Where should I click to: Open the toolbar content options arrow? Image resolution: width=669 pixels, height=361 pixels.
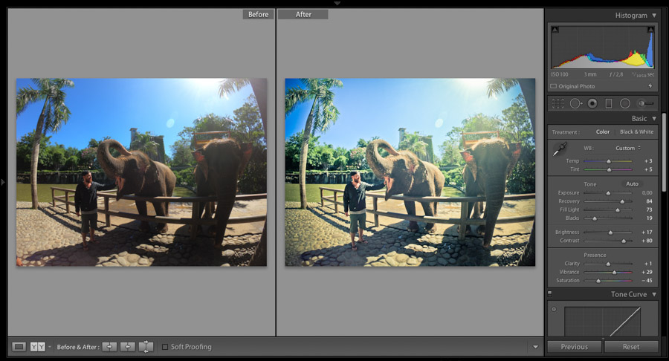pos(535,347)
